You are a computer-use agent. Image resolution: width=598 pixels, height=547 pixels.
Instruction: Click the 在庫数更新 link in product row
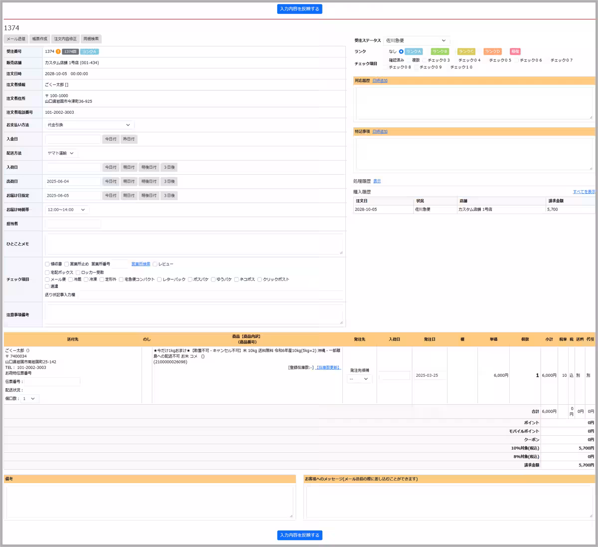[328, 367]
